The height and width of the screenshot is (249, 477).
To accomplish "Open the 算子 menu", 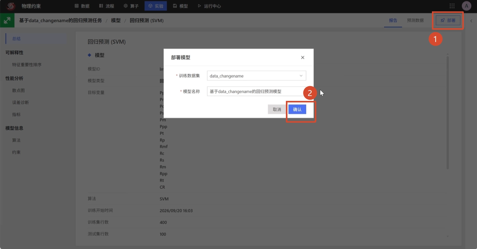I will (x=131, y=6).
